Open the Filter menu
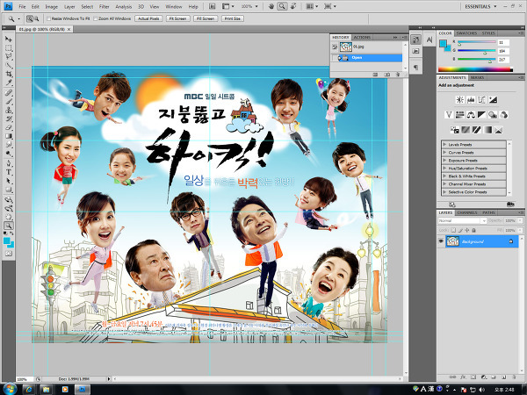 coord(105,6)
